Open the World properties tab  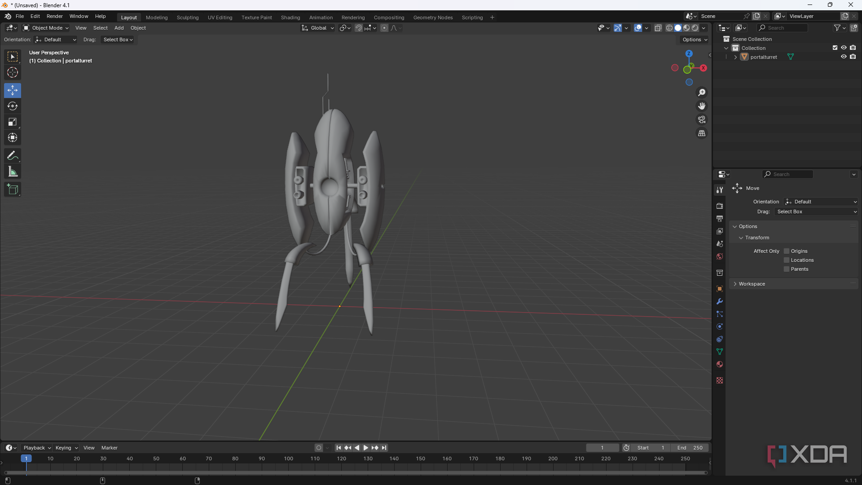point(720,256)
